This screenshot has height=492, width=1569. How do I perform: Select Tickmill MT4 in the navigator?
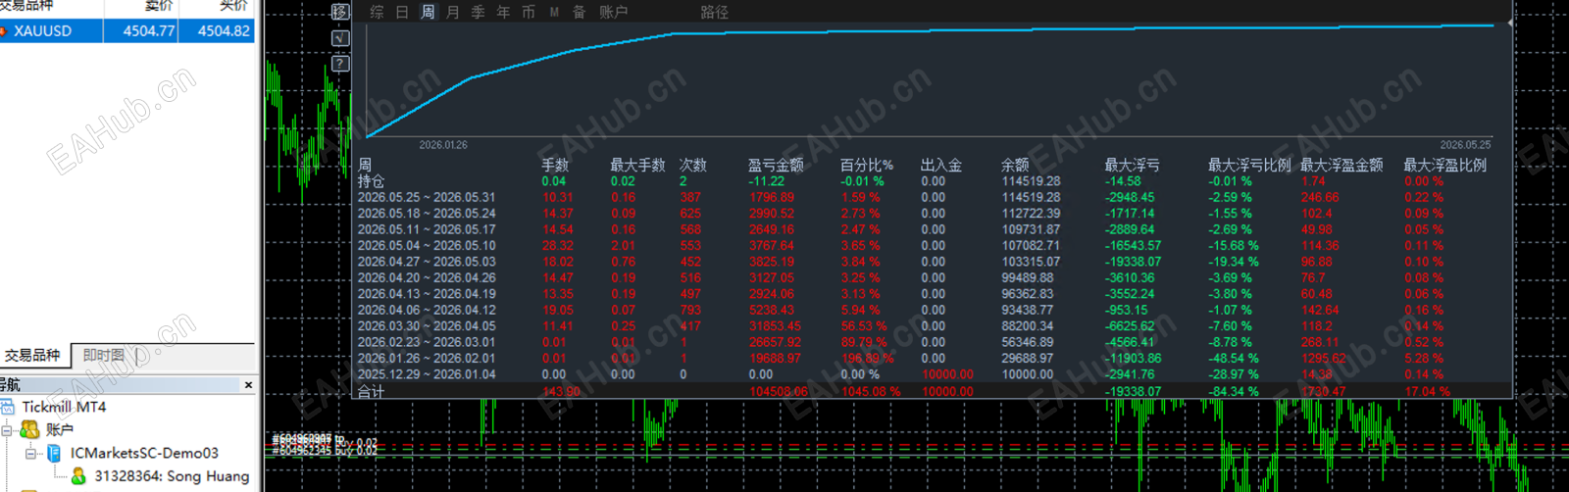pyautogui.click(x=64, y=407)
